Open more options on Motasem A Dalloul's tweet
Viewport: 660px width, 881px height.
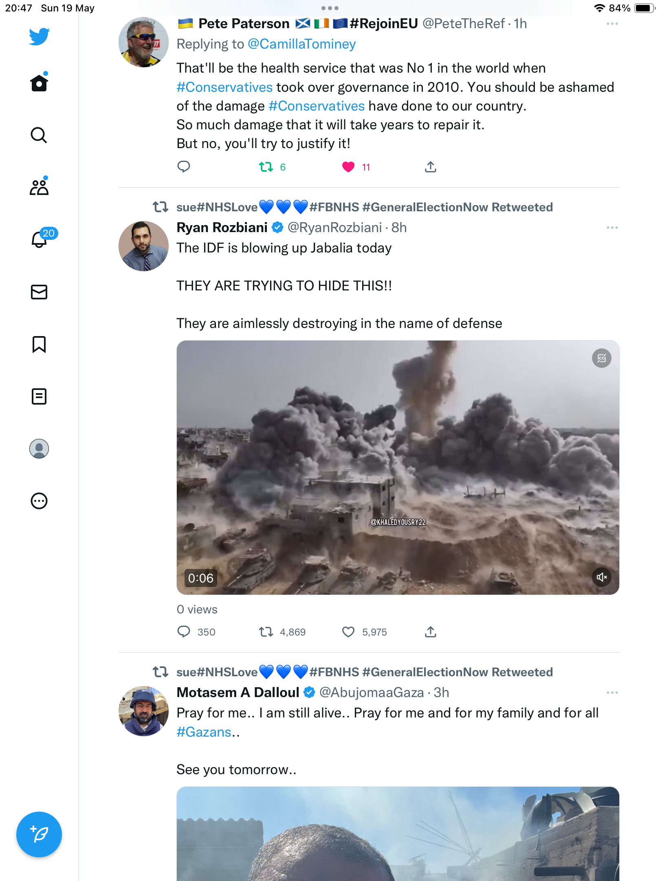pyautogui.click(x=612, y=693)
